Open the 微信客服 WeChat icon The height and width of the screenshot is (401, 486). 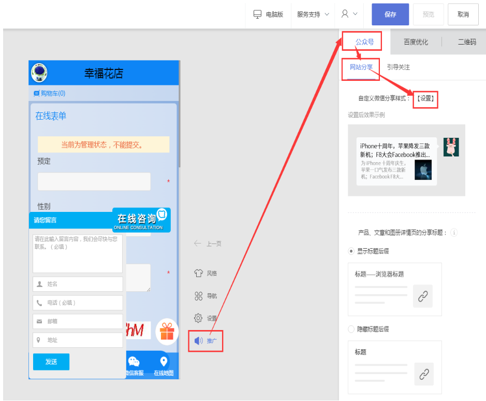click(134, 362)
